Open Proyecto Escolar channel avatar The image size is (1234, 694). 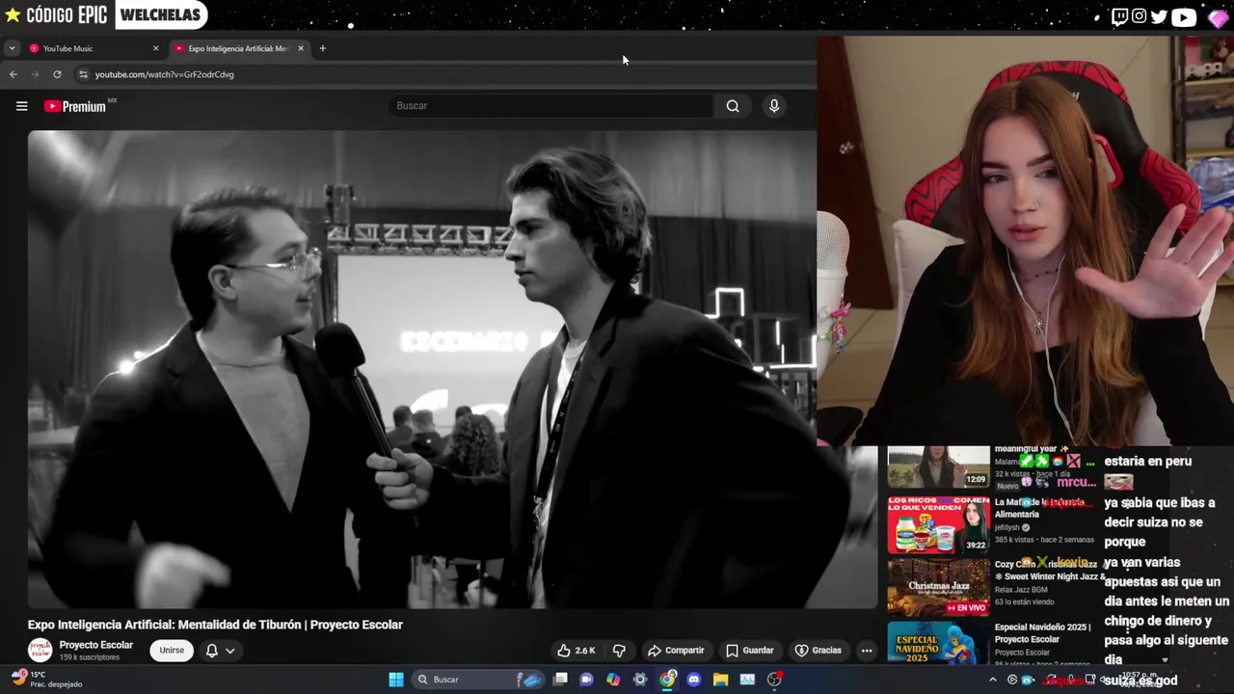[x=40, y=650]
